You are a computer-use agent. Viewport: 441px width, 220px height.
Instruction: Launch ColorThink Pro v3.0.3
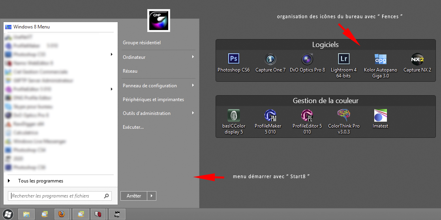pos(344,122)
